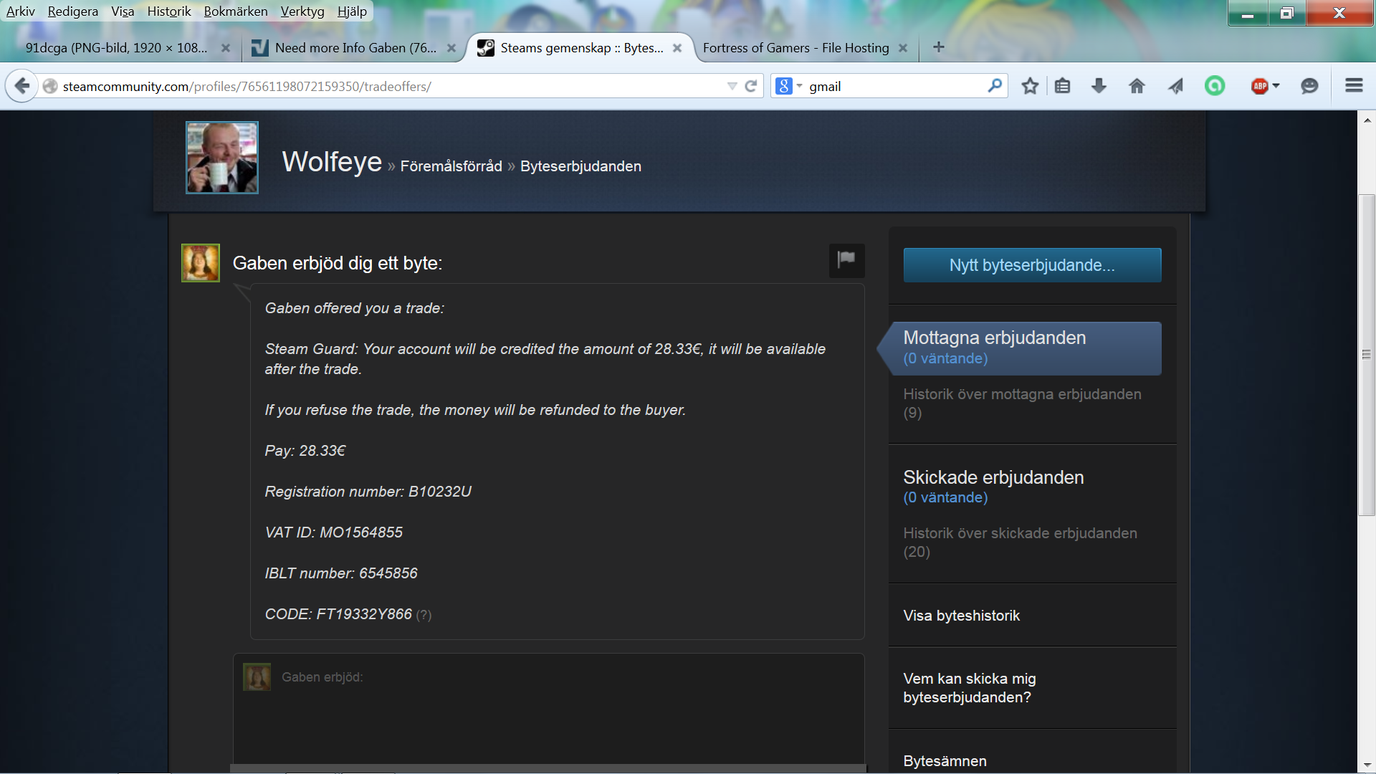Open the downloads arrow icon
Viewport: 1376px width, 774px height.
point(1099,86)
